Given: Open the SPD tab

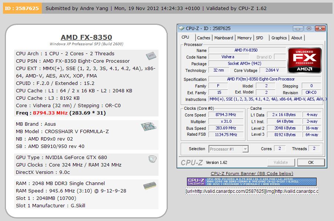Looking at the screenshot, I should (x=260, y=37).
